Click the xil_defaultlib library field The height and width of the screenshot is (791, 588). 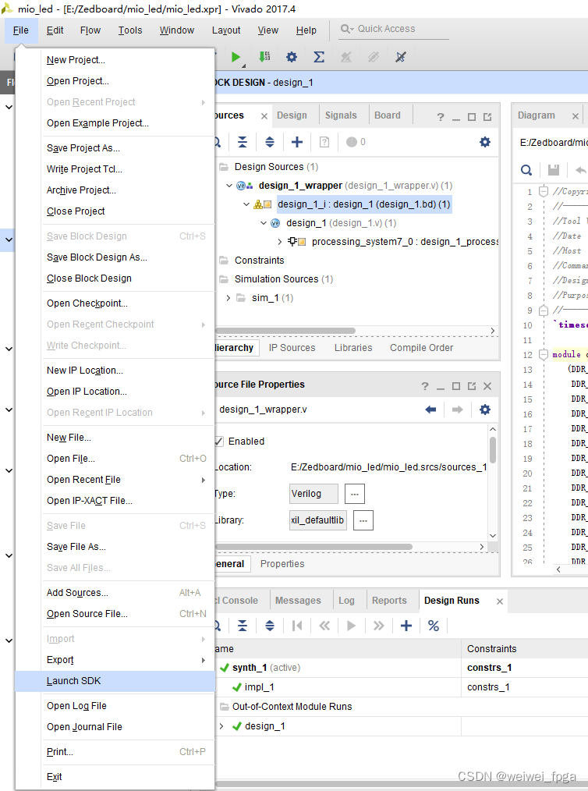tap(317, 520)
